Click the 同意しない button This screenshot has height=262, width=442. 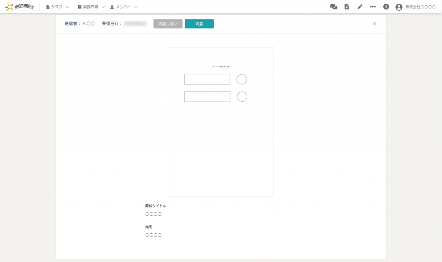pos(168,24)
